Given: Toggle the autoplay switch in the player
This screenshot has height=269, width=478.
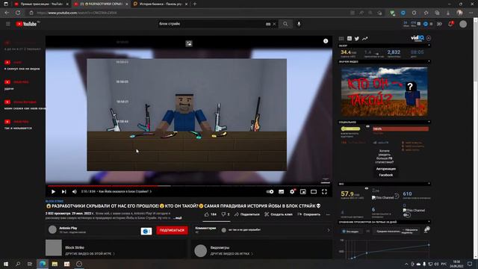Looking at the screenshot, I should (x=270, y=191).
